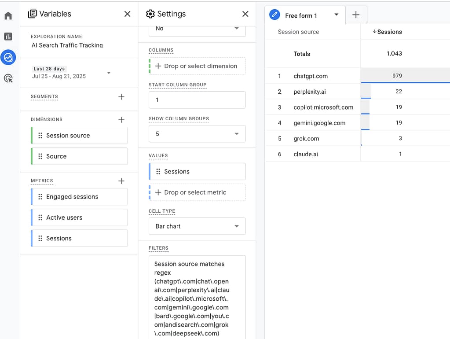The image size is (450, 339).
Task: Click the chatgpt.com row
Action: pyautogui.click(x=357, y=76)
